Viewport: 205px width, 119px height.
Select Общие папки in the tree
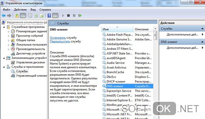click(x=25, y=40)
